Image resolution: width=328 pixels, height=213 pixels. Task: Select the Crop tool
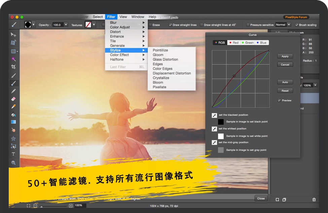pos(13,67)
